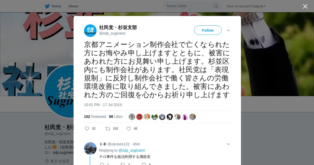Screen dimensions: 314x165
Task: Click the Twitter bird Home icon
Action: tap(47, 6)
